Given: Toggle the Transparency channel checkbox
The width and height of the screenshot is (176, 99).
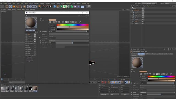Looking at the screenshot, I should [x=35, y=40].
